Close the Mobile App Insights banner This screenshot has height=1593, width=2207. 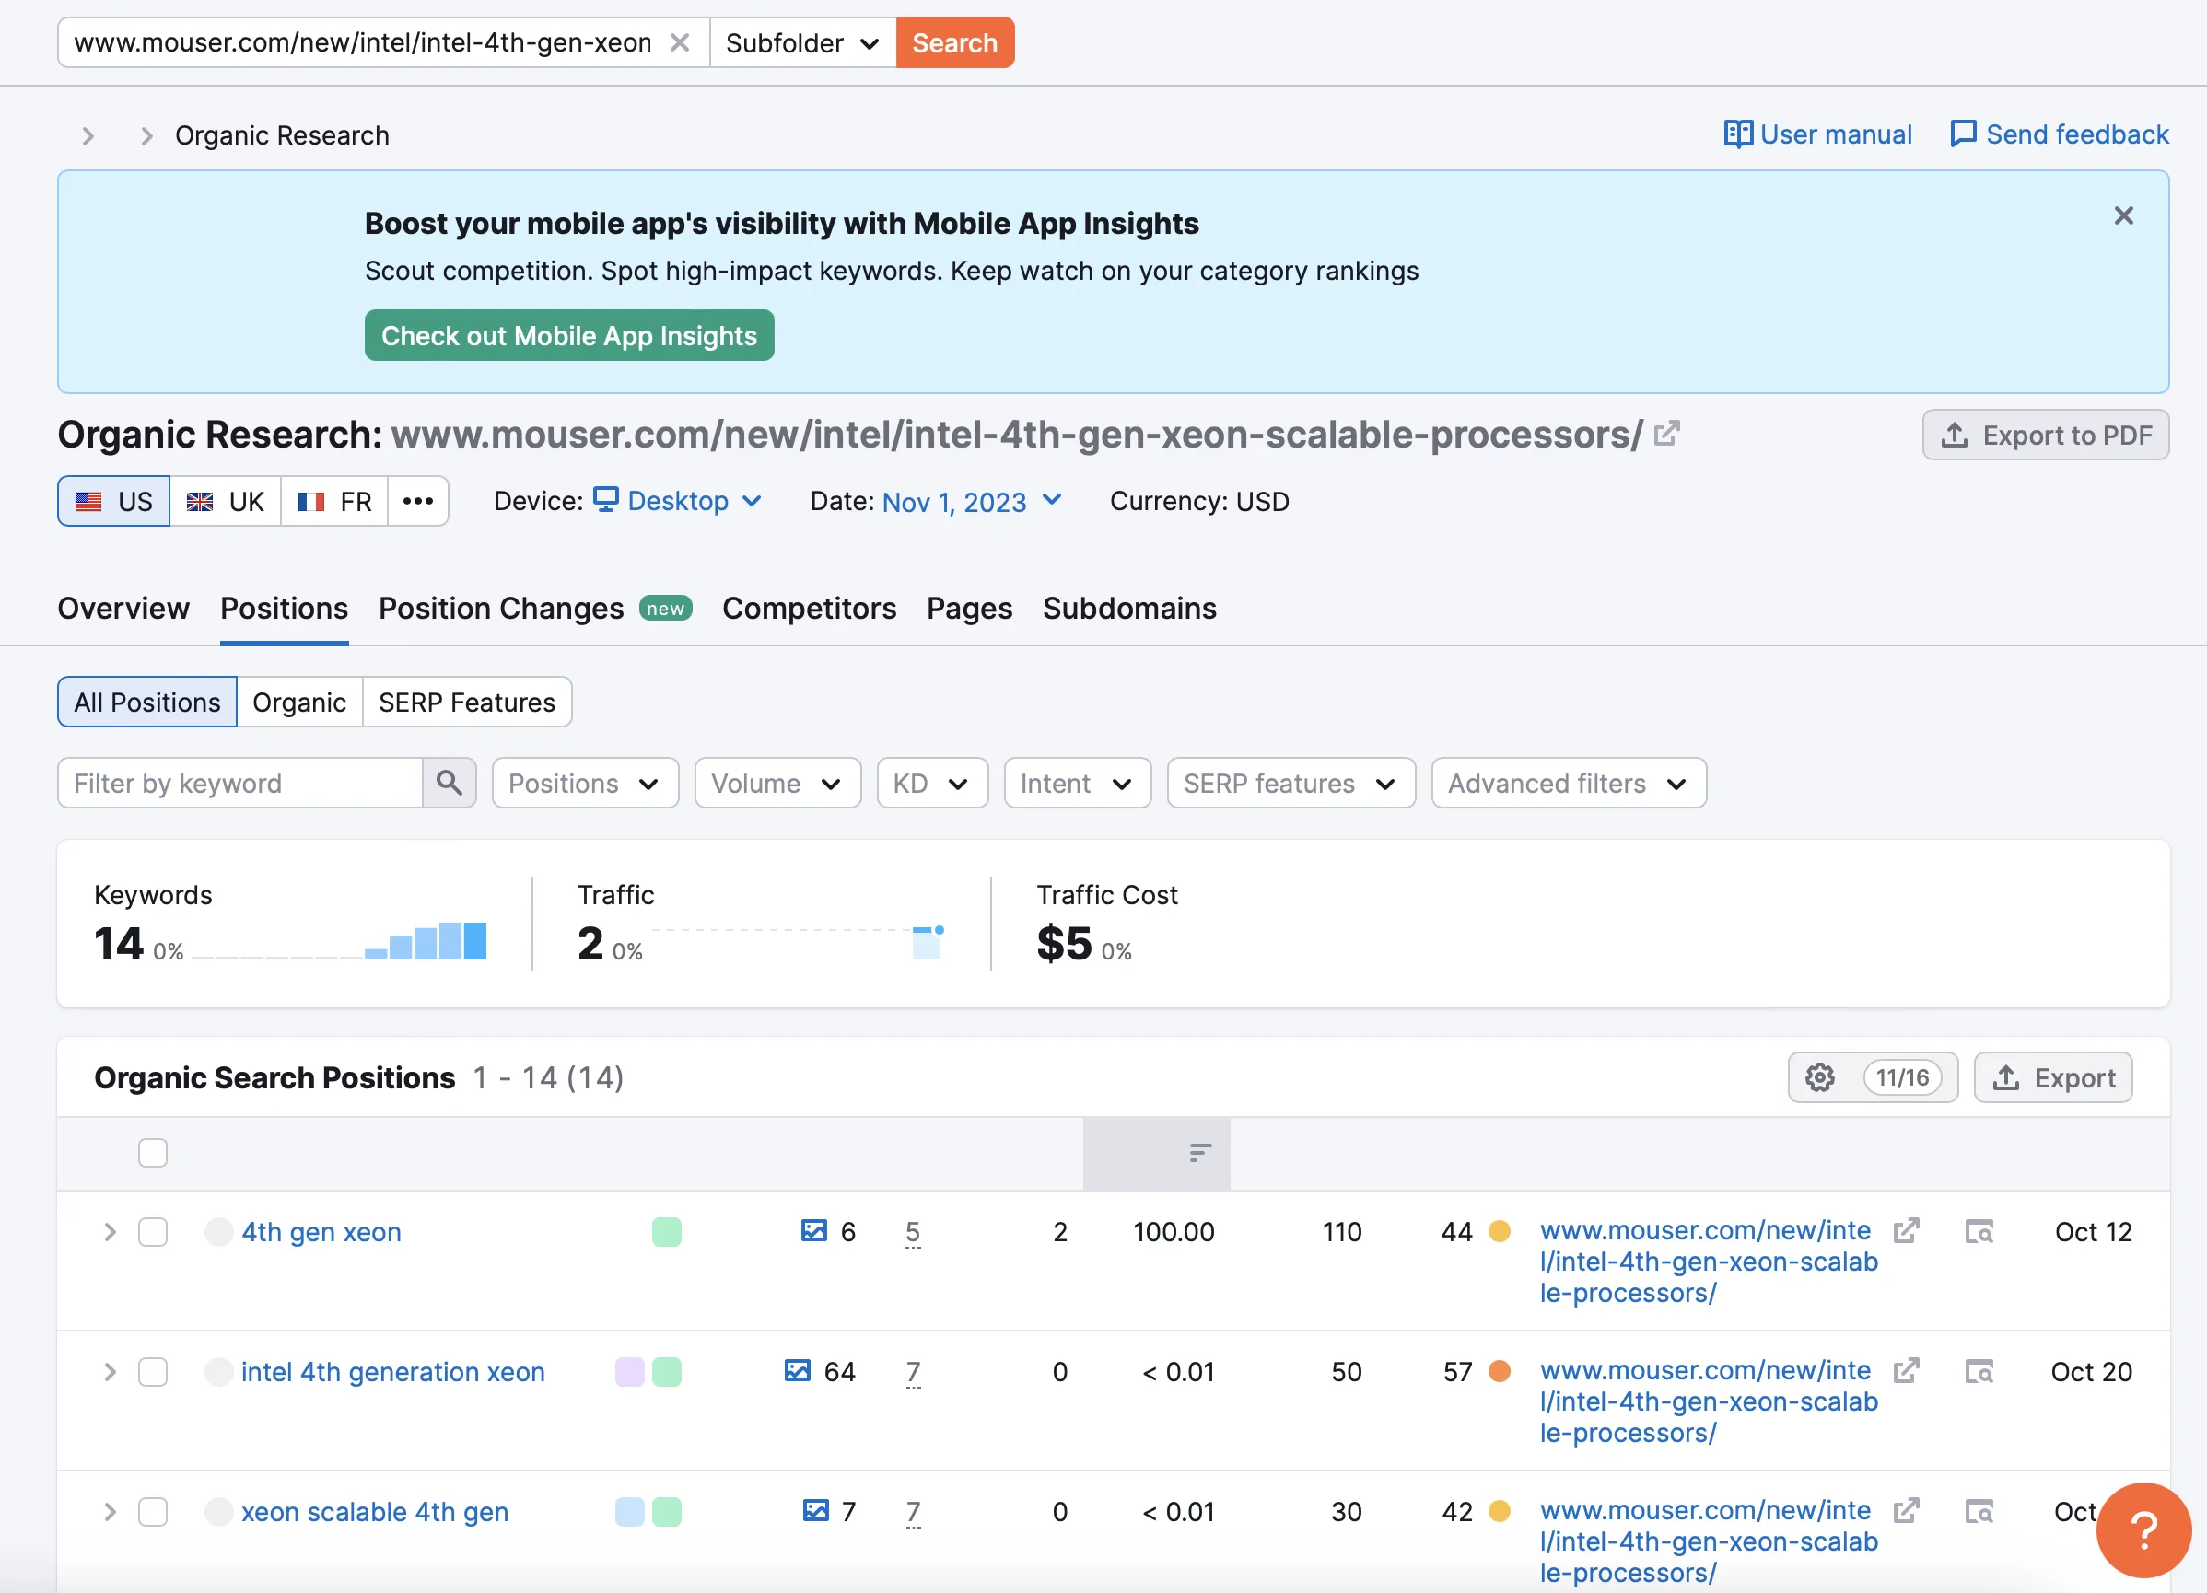[x=2123, y=215]
